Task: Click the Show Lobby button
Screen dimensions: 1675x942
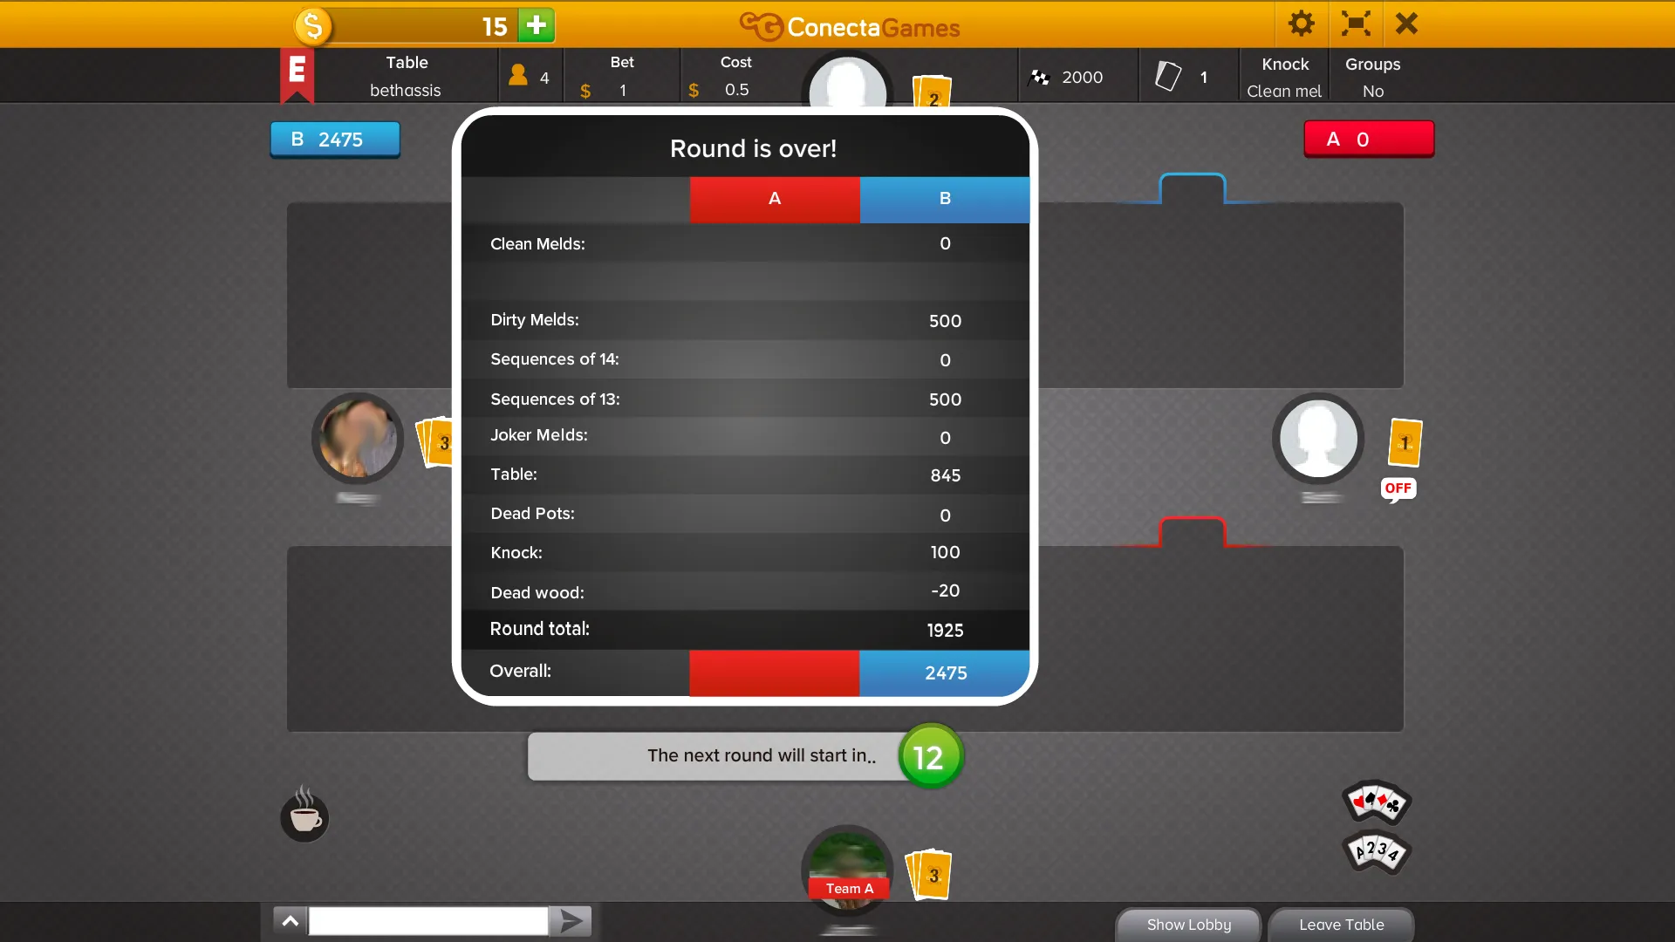Action: (1190, 925)
